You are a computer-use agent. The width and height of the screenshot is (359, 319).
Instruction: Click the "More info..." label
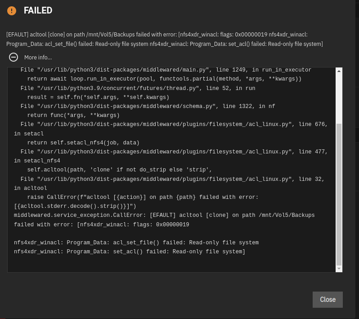38,58
